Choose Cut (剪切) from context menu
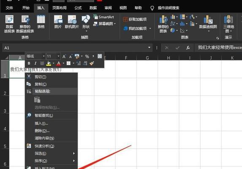 51,77
